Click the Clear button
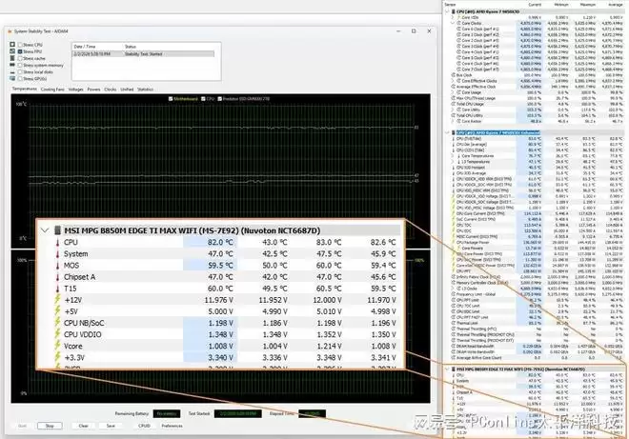 point(84,426)
